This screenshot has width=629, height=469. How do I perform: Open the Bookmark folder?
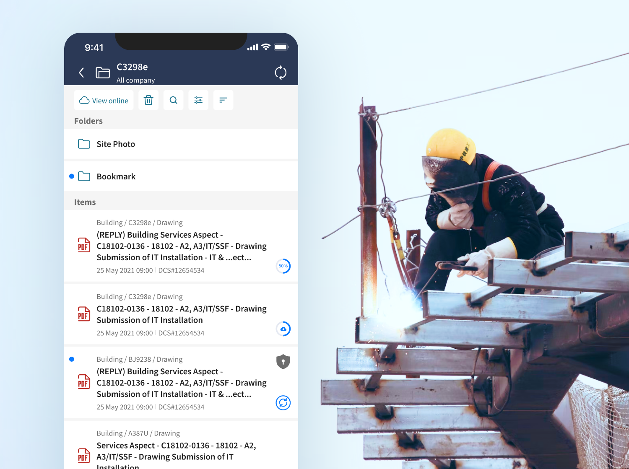click(x=181, y=176)
